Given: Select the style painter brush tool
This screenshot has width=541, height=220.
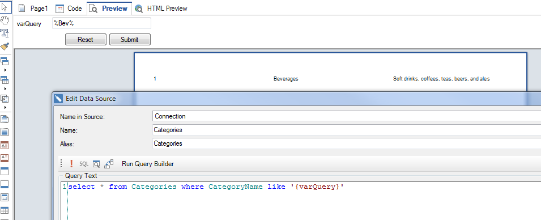Looking at the screenshot, I should 5,46.
